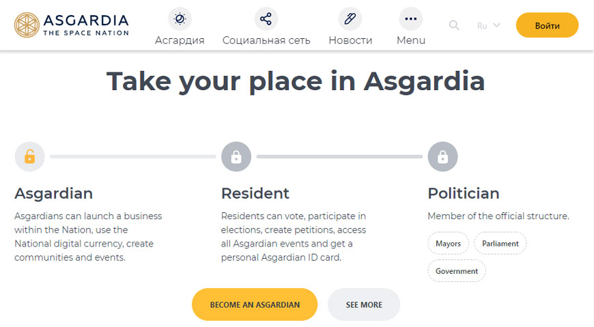Select the Politician locked padlock icon
The width and height of the screenshot is (594, 327).
click(x=443, y=156)
